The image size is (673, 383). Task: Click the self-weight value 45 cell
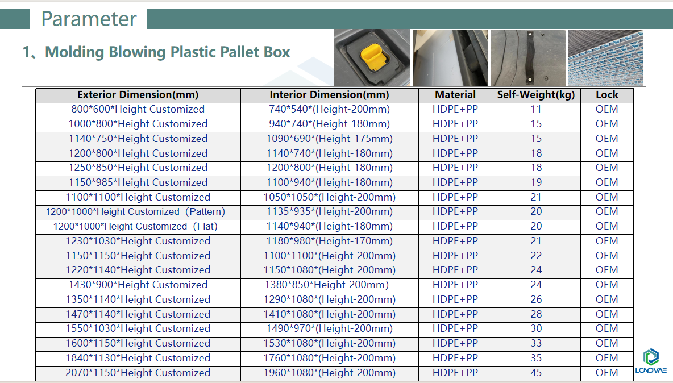click(536, 373)
